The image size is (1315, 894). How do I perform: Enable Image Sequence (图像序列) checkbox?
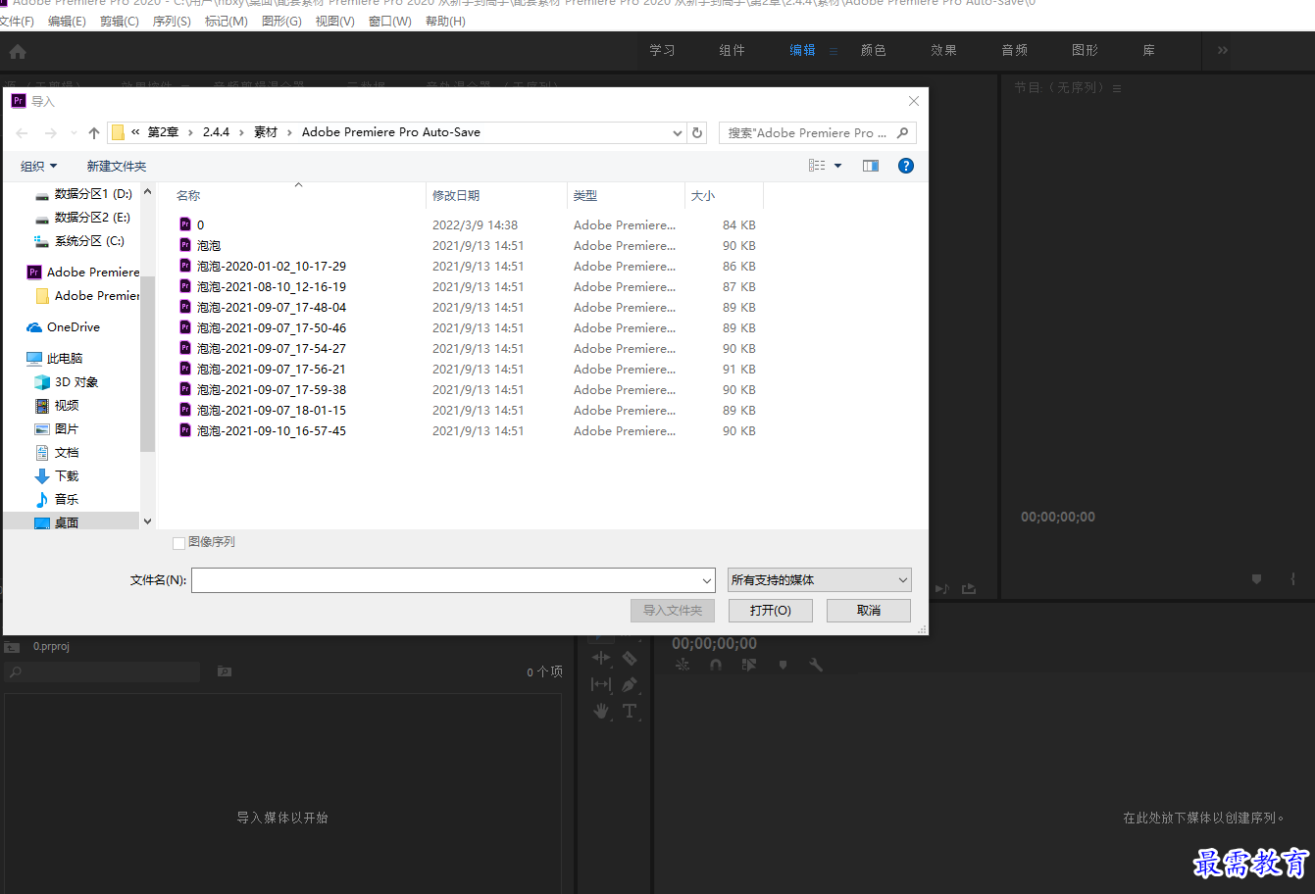click(178, 542)
